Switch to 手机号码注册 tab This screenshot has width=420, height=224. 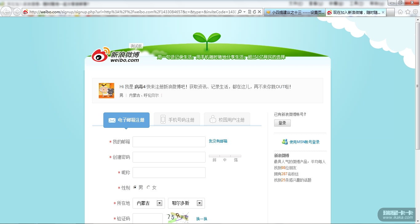177,119
